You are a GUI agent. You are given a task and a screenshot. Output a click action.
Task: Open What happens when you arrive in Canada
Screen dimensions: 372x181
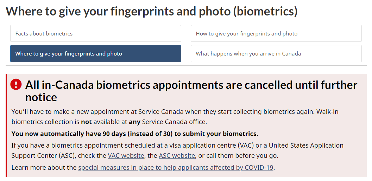(248, 54)
